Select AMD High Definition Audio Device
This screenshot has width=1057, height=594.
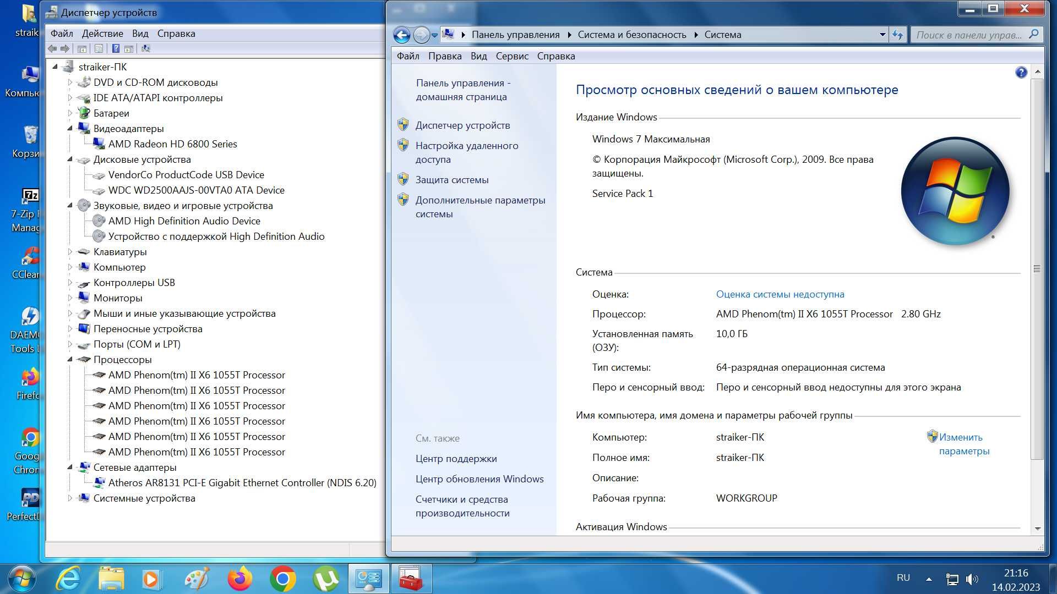point(184,221)
